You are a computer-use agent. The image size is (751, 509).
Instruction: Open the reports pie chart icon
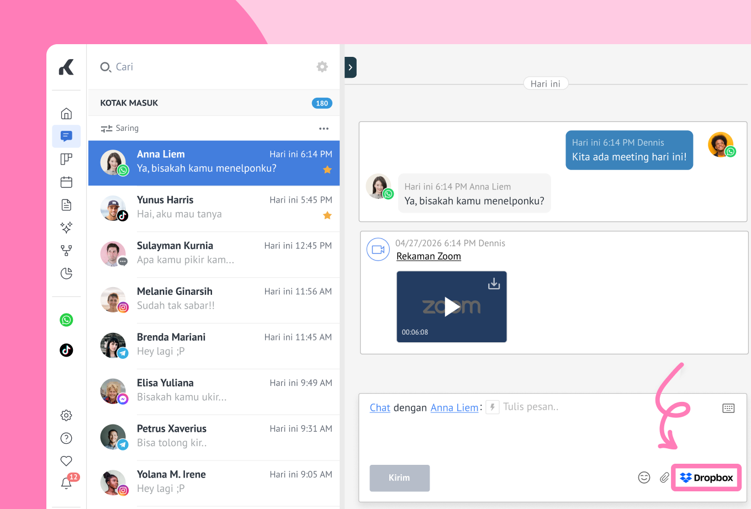pyautogui.click(x=66, y=274)
